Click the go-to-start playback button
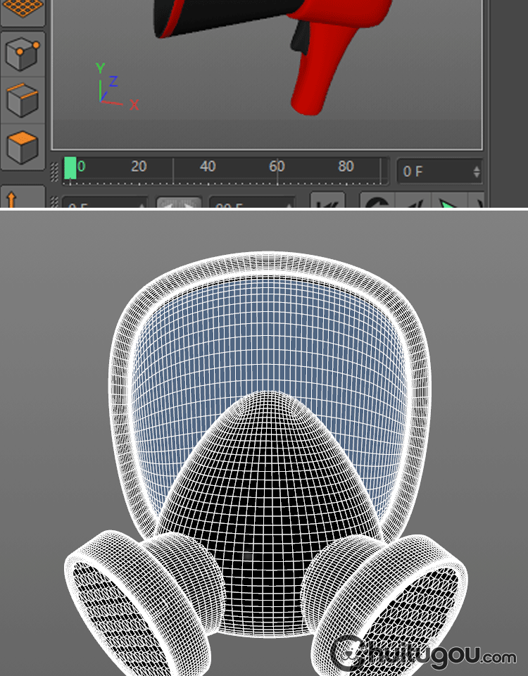Image resolution: width=528 pixels, height=676 pixels. [327, 201]
